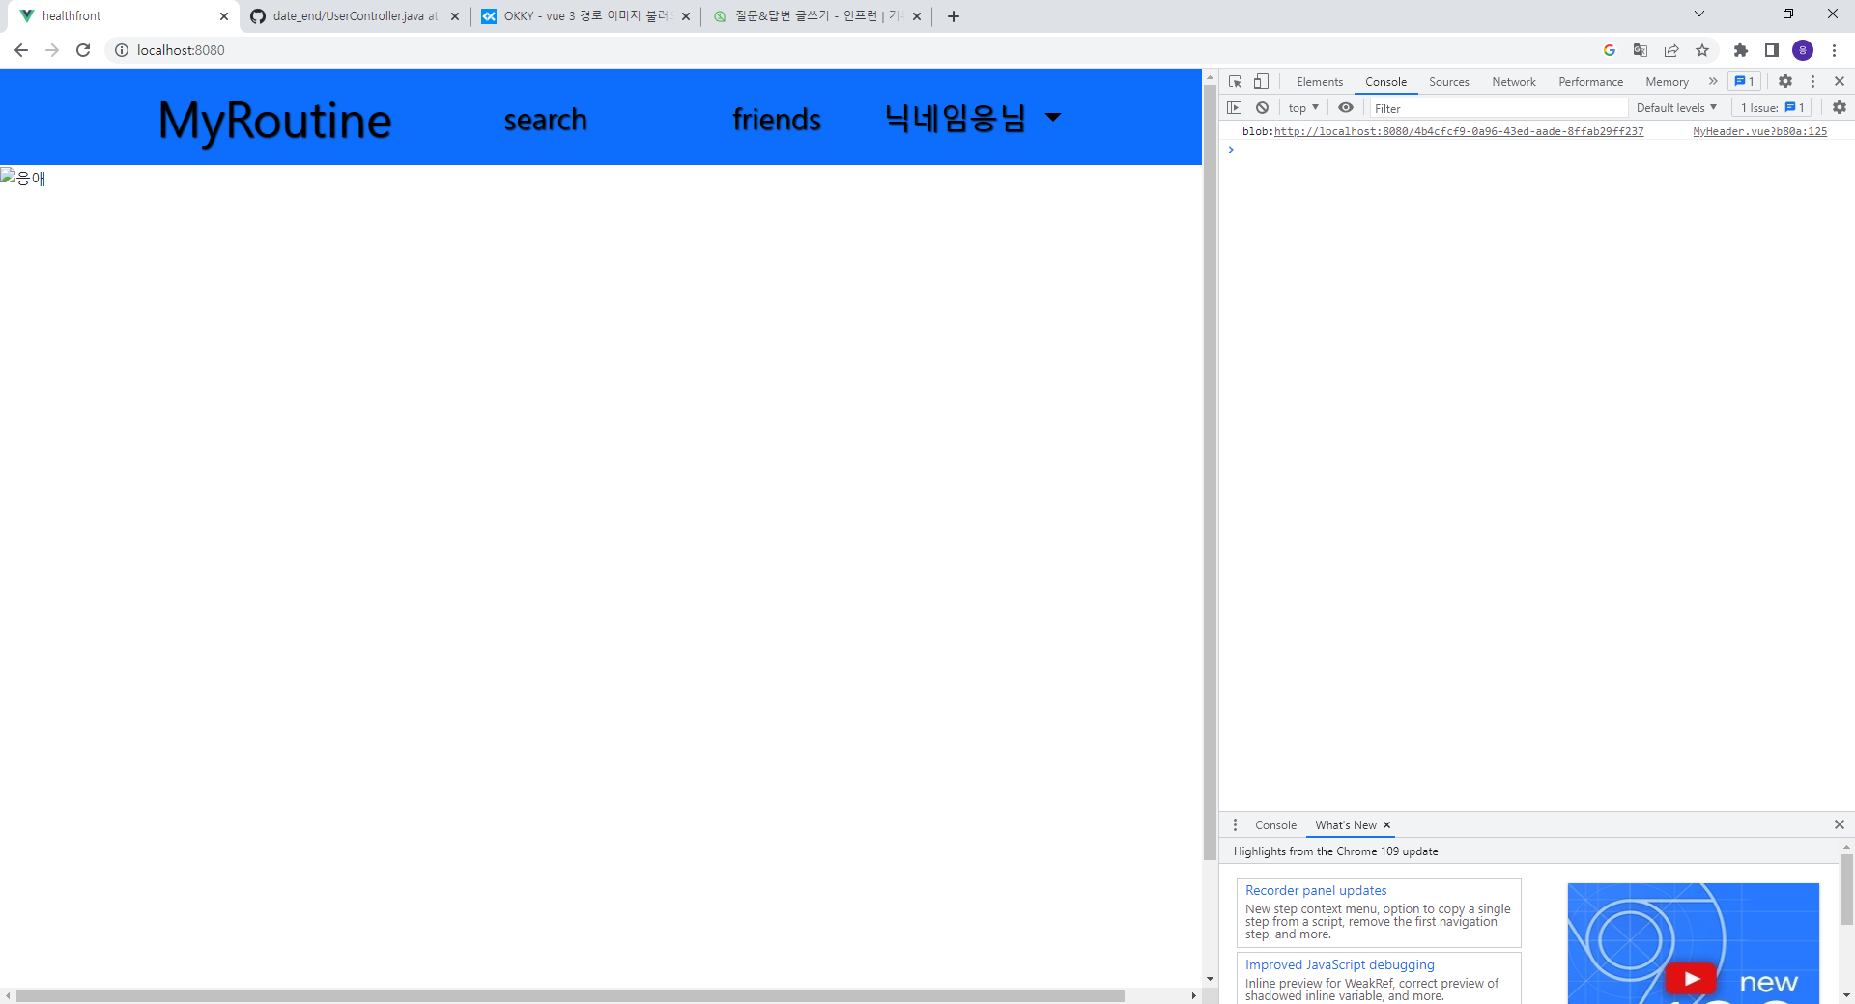Toggle the device toolbar emulation icon
Image resolution: width=1855 pixels, height=1004 pixels.
[x=1261, y=81]
